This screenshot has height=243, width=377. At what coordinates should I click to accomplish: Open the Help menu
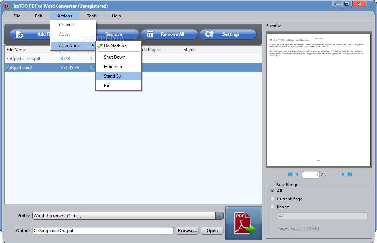[x=117, y=16]
